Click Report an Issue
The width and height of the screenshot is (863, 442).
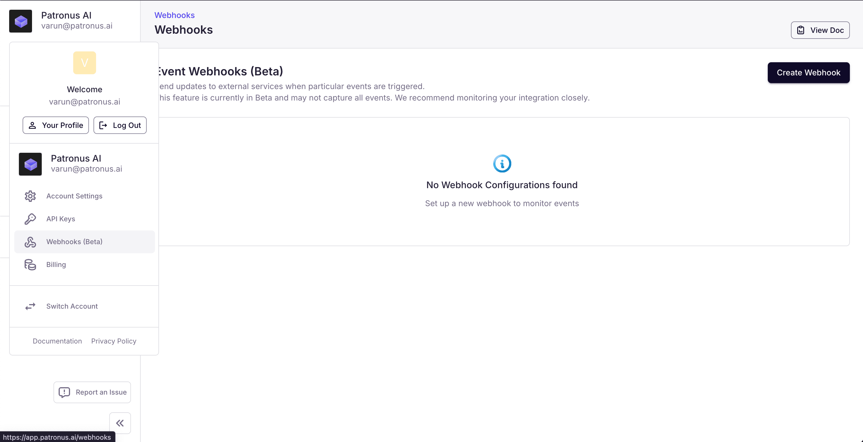coord(92,392)
